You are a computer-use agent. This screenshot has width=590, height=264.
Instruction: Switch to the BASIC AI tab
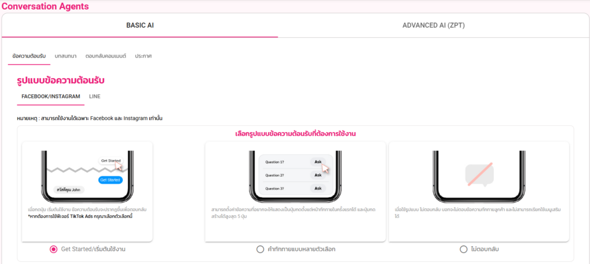click(140, 25)
